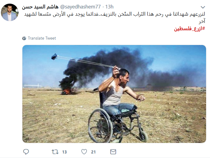Click the reply speech bubble icon

26,152
